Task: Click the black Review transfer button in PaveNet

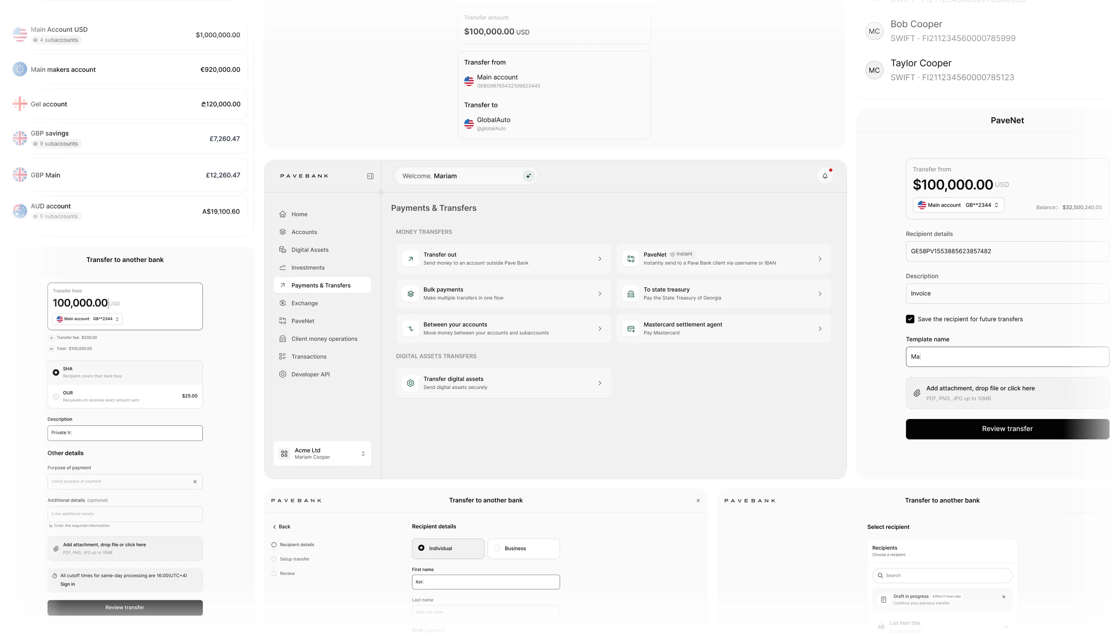Action: pyautogui.click(x=1007, y=429)
